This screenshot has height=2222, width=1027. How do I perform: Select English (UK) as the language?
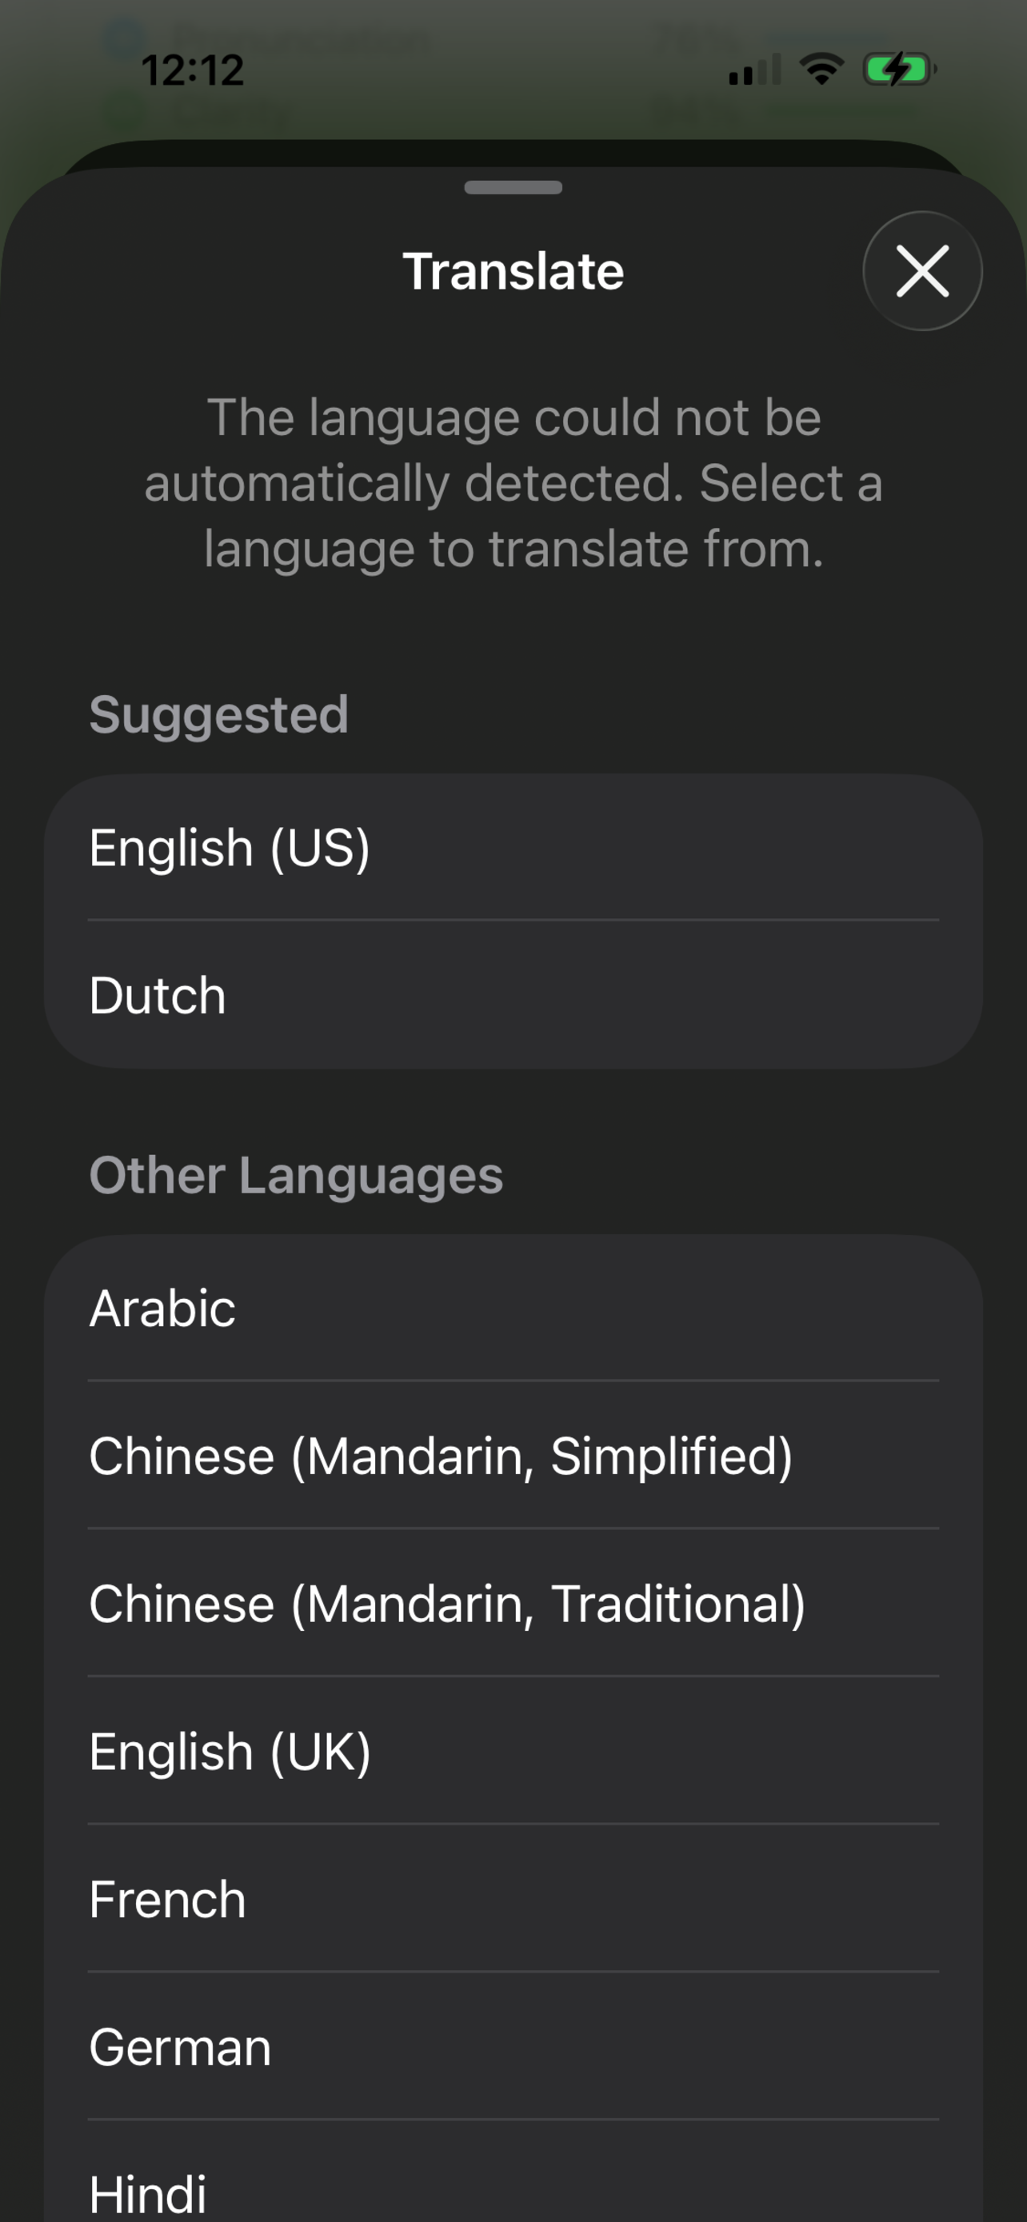(x=230, y=1750)
